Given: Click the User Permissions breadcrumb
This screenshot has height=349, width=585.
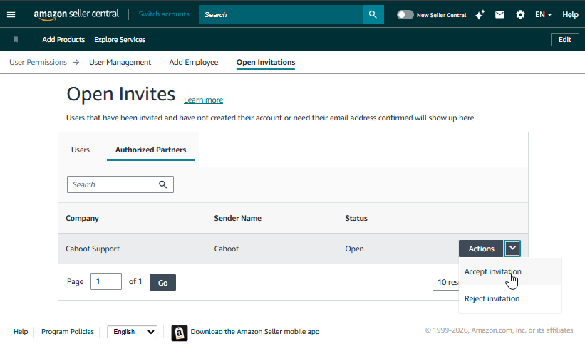Looking at the screenshot, I should click(38, 62).
